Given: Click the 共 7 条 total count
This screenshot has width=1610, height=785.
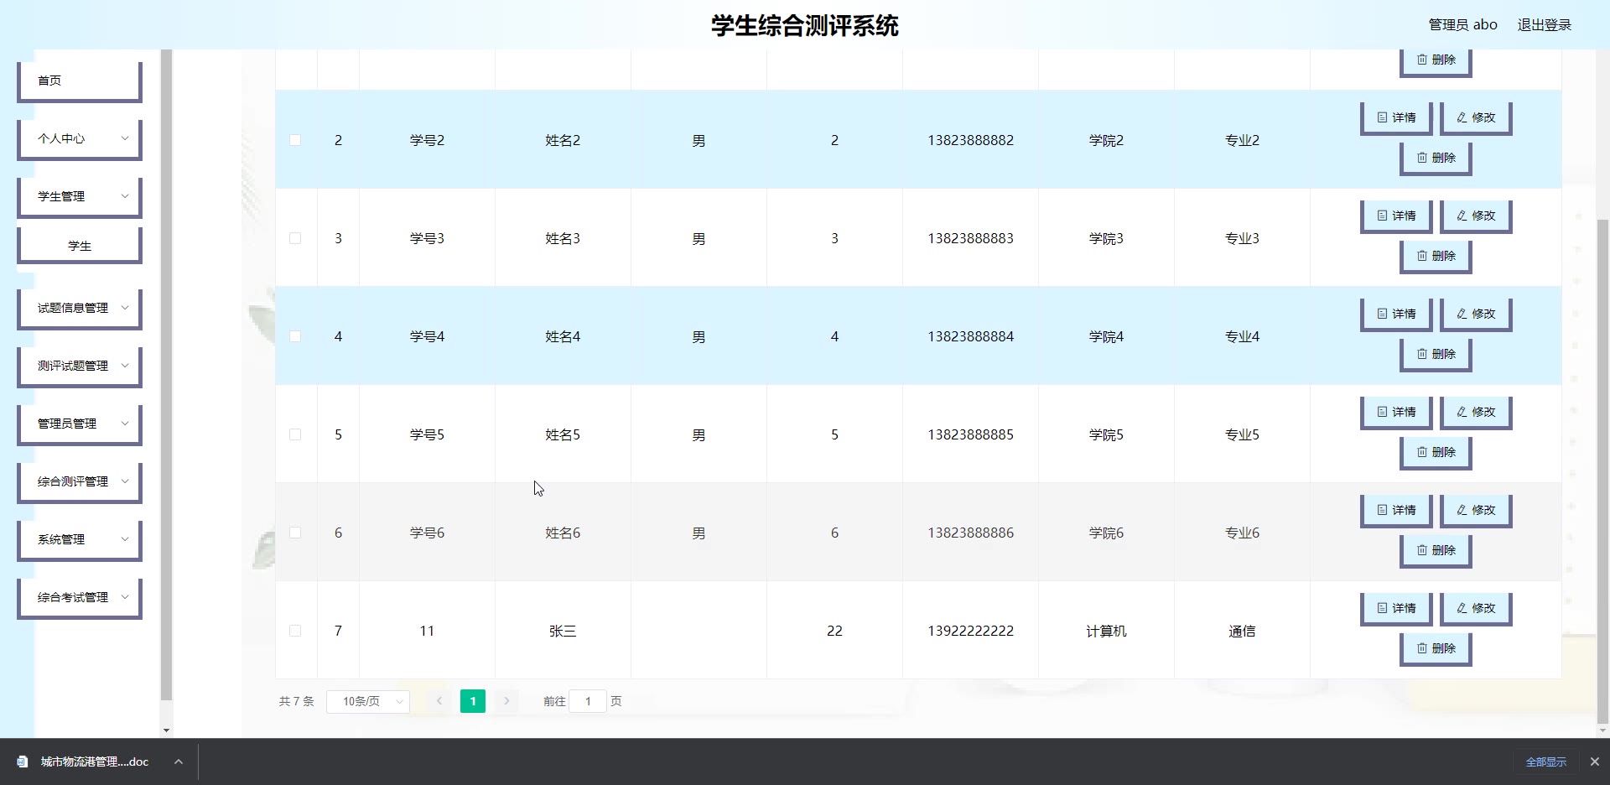Looking at the screenshot, I should (296, 701).
